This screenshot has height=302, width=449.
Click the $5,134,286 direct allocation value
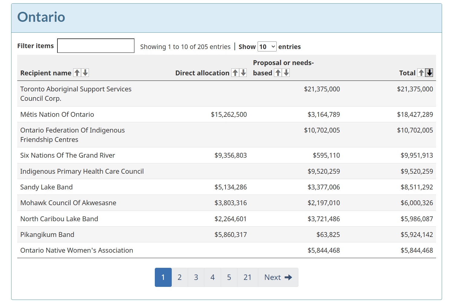[x=231, y=187]
